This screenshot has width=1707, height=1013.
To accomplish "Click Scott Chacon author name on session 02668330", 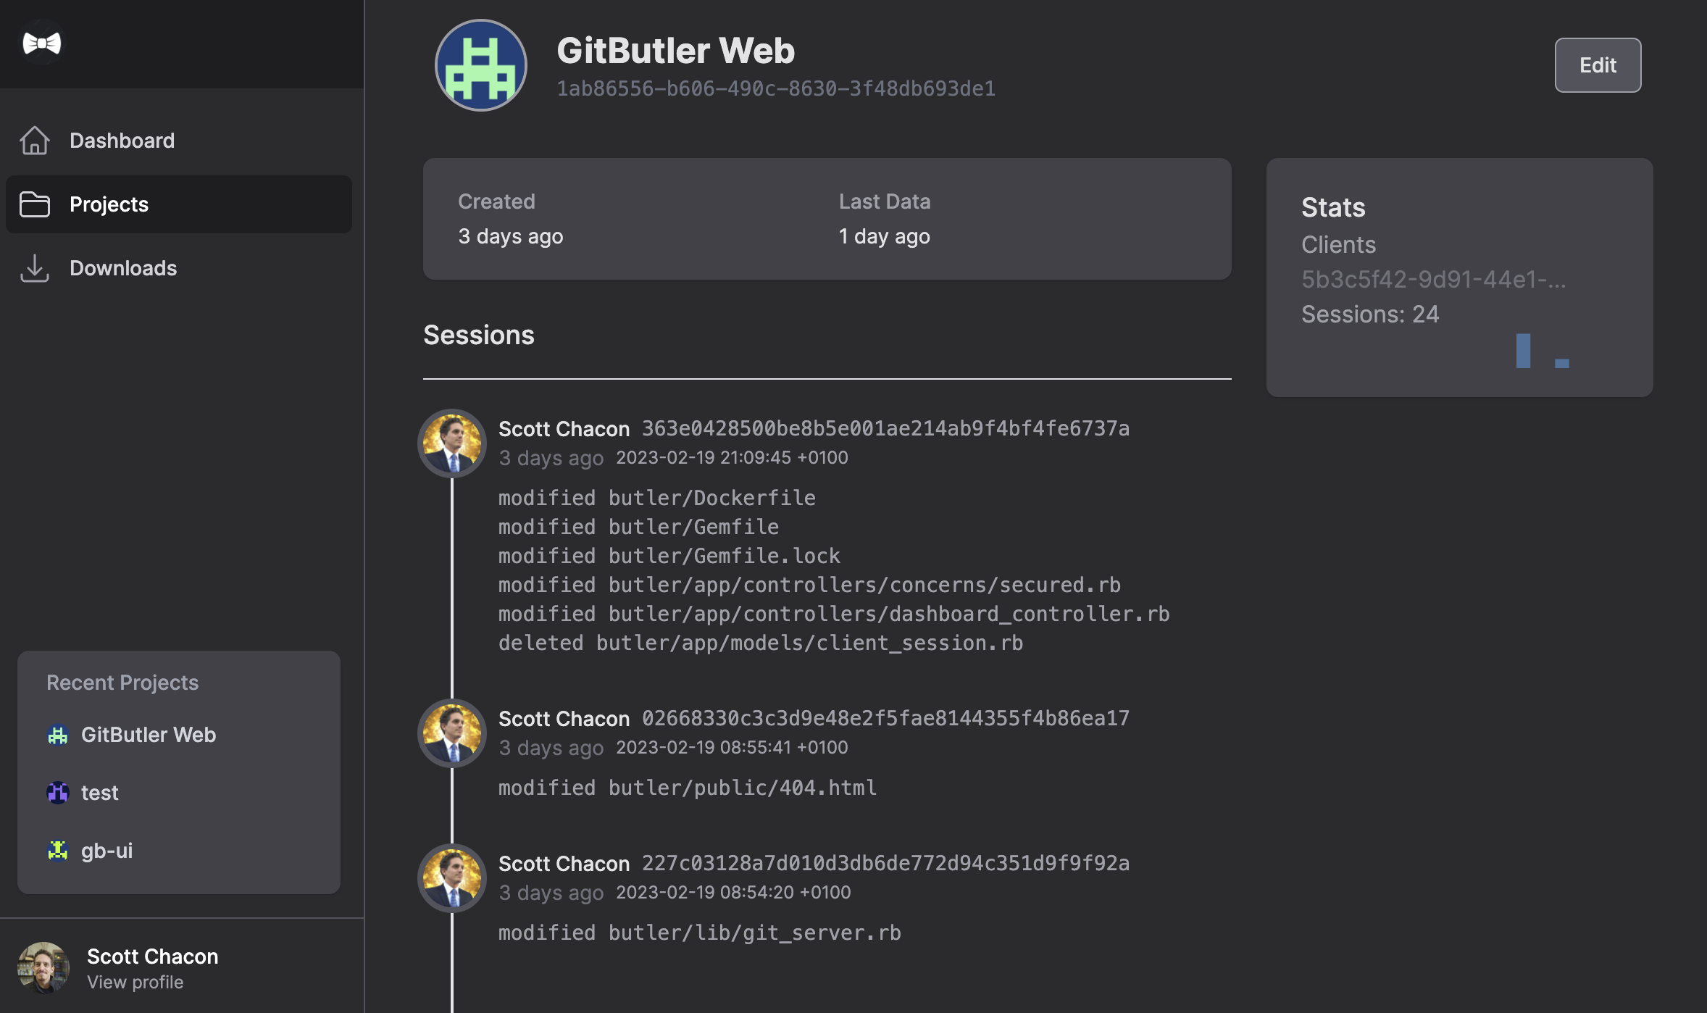I will (x=564, y=719).
